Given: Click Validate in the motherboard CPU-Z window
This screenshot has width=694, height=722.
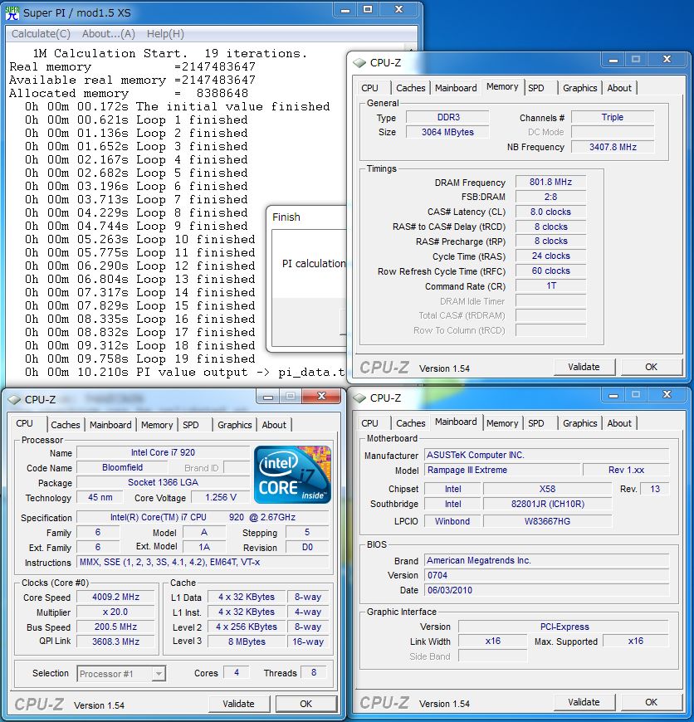Looking at the screenshot, I should point(584,702).
